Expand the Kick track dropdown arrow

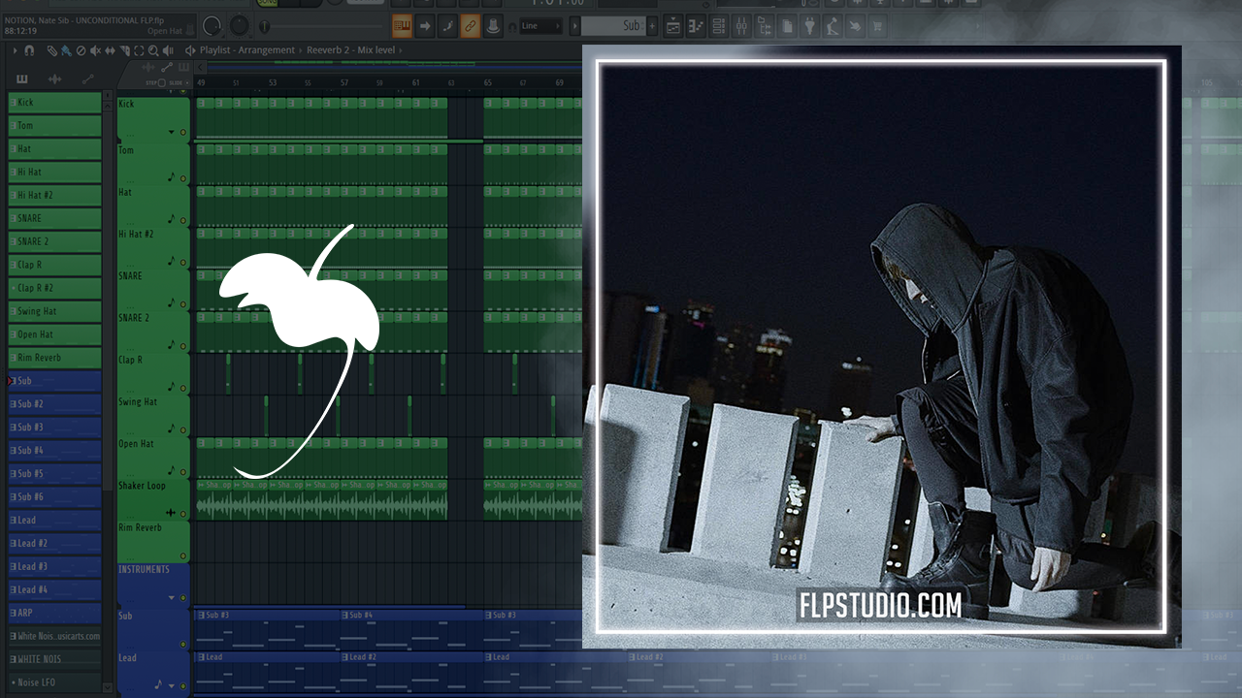[x=173, y=132]
